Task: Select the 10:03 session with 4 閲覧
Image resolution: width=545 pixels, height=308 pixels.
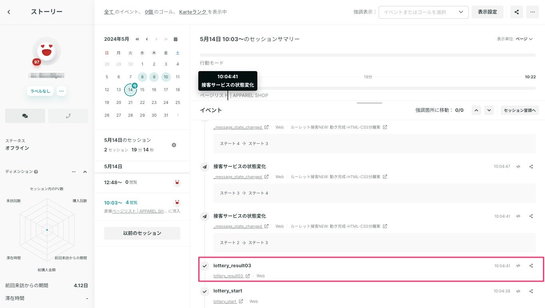Action: coord(142,207)
